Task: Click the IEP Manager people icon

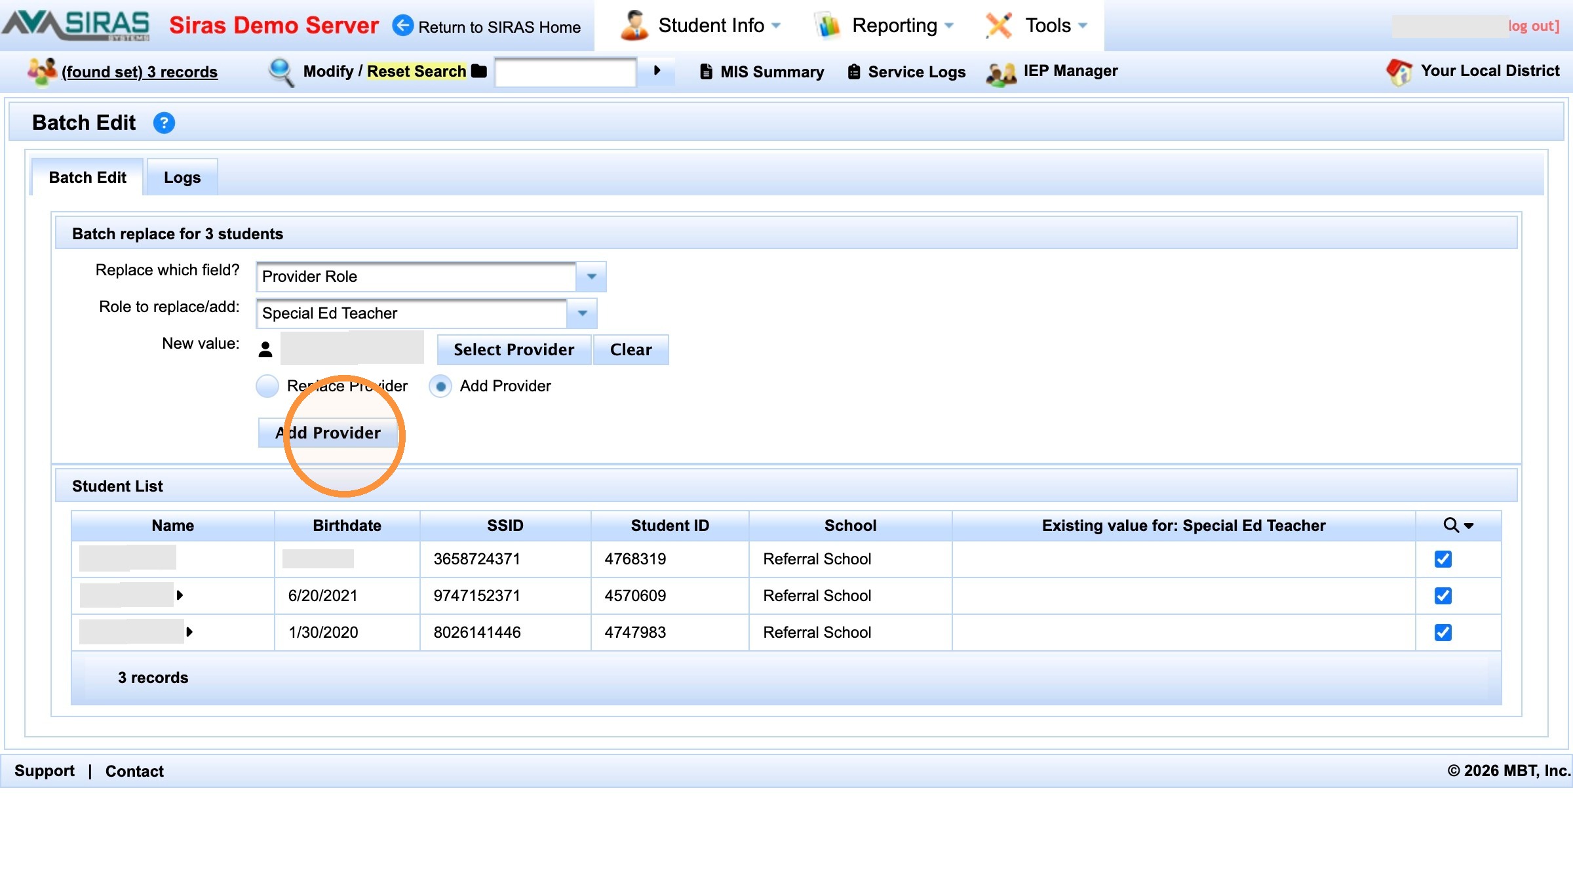Action: 1001,73
